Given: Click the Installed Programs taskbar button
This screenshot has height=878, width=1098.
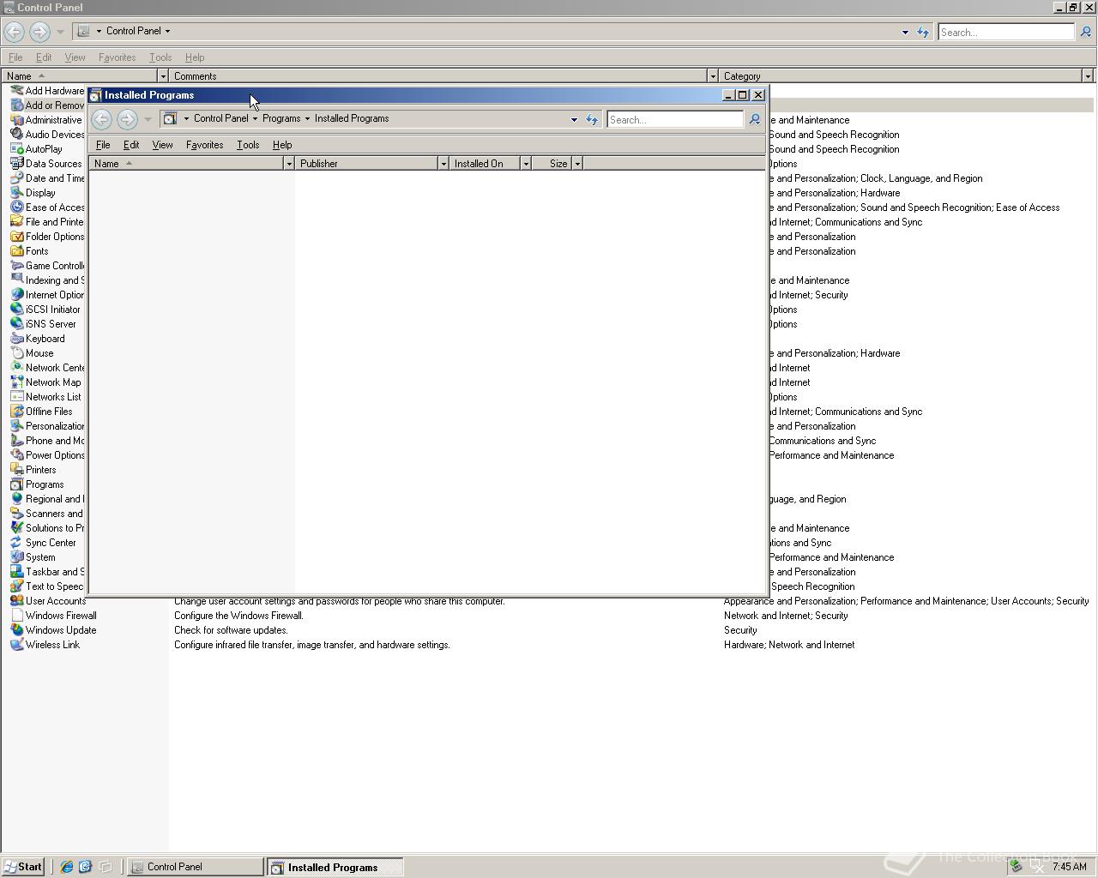Looking at the screenshot, I should (335, 867).
